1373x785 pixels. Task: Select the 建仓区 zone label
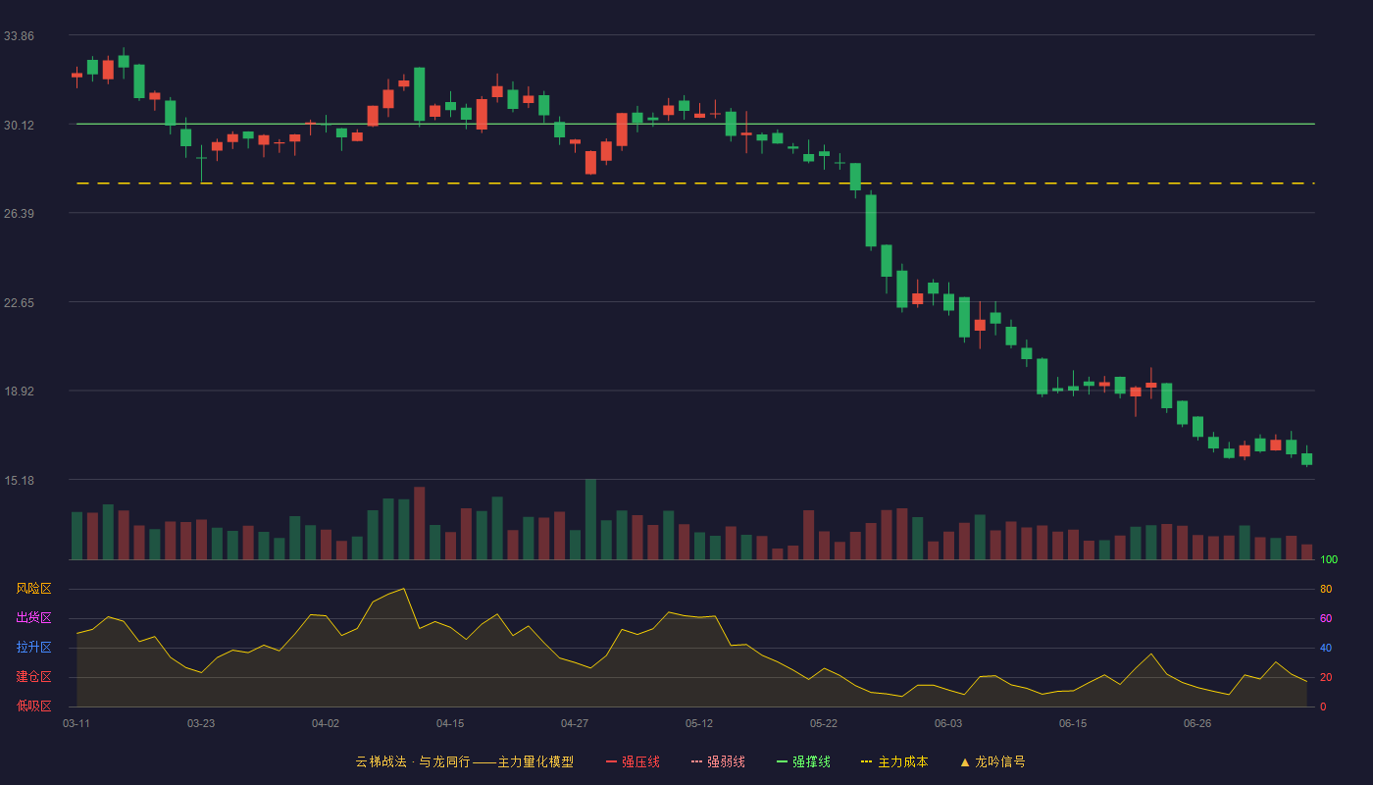click(33, 677)
